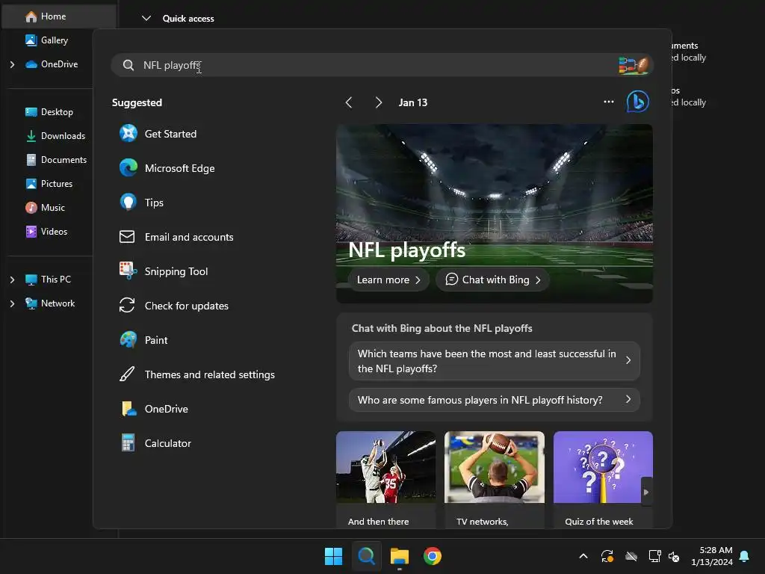Expand the This PC tree node
This screenshot has width=765, height=574.
tap(12, 280)
